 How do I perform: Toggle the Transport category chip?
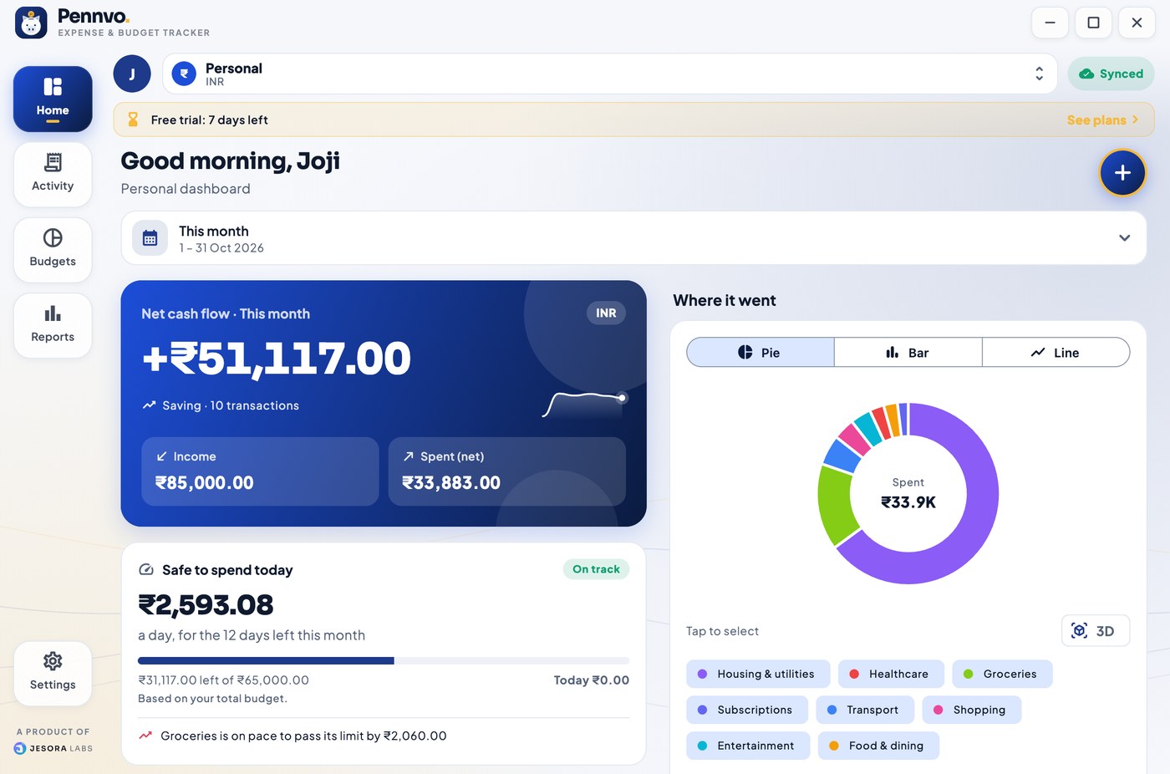click(865, 710)
